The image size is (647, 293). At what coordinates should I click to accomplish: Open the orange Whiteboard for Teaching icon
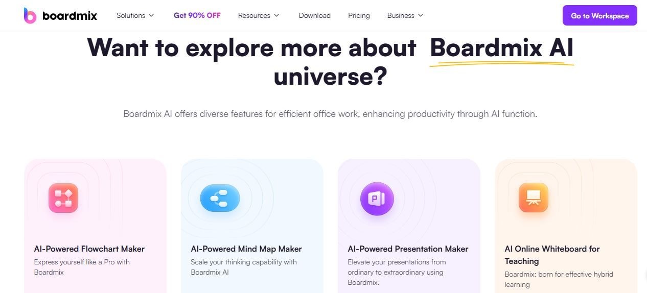click(x=534, y=198)
